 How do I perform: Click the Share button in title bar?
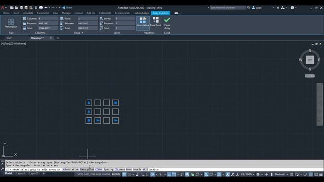coord(67,8)
